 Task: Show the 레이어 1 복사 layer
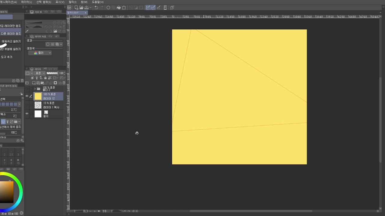click(27, 105)
